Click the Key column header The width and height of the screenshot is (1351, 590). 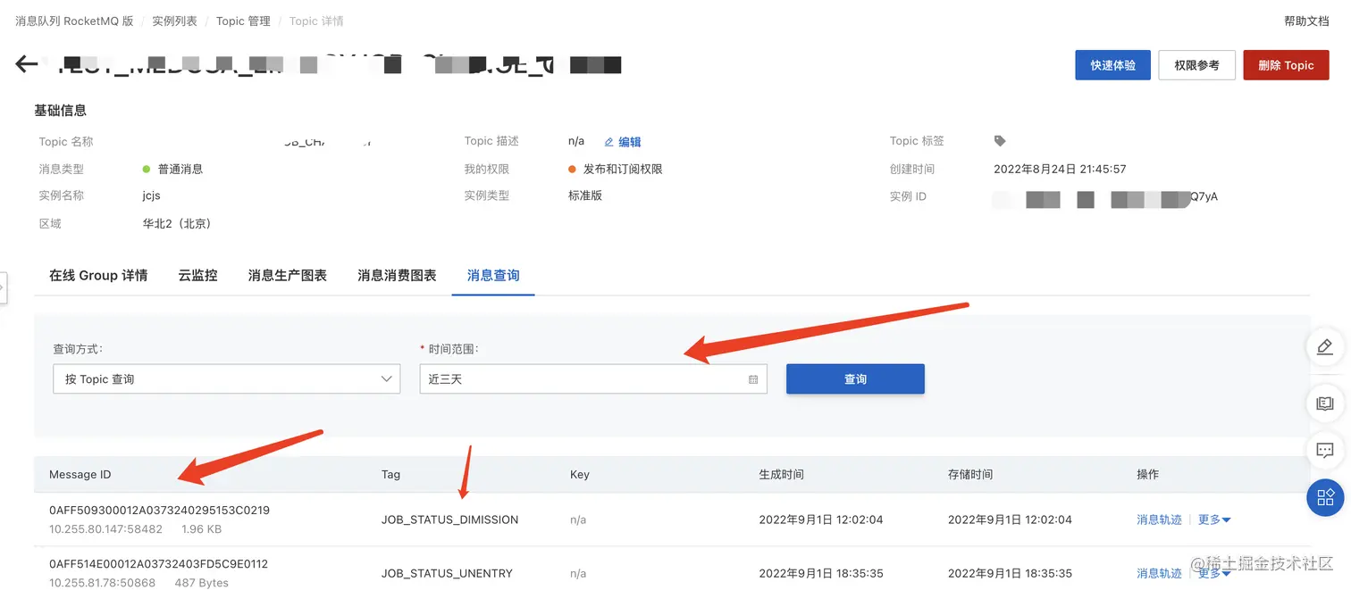[580, 474]
